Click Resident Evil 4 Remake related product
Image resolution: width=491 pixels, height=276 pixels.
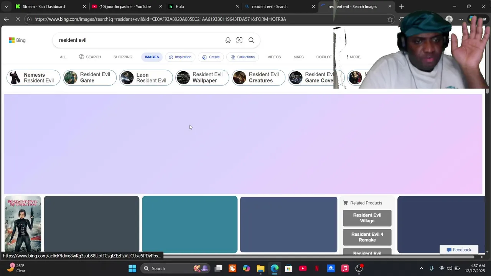(x=367, y=237)
